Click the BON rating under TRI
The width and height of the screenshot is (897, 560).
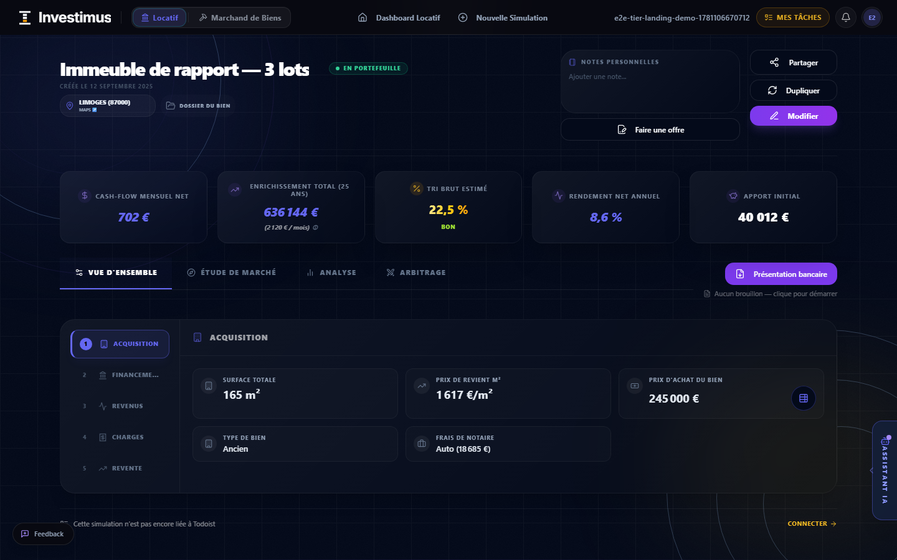pos(448,227)
